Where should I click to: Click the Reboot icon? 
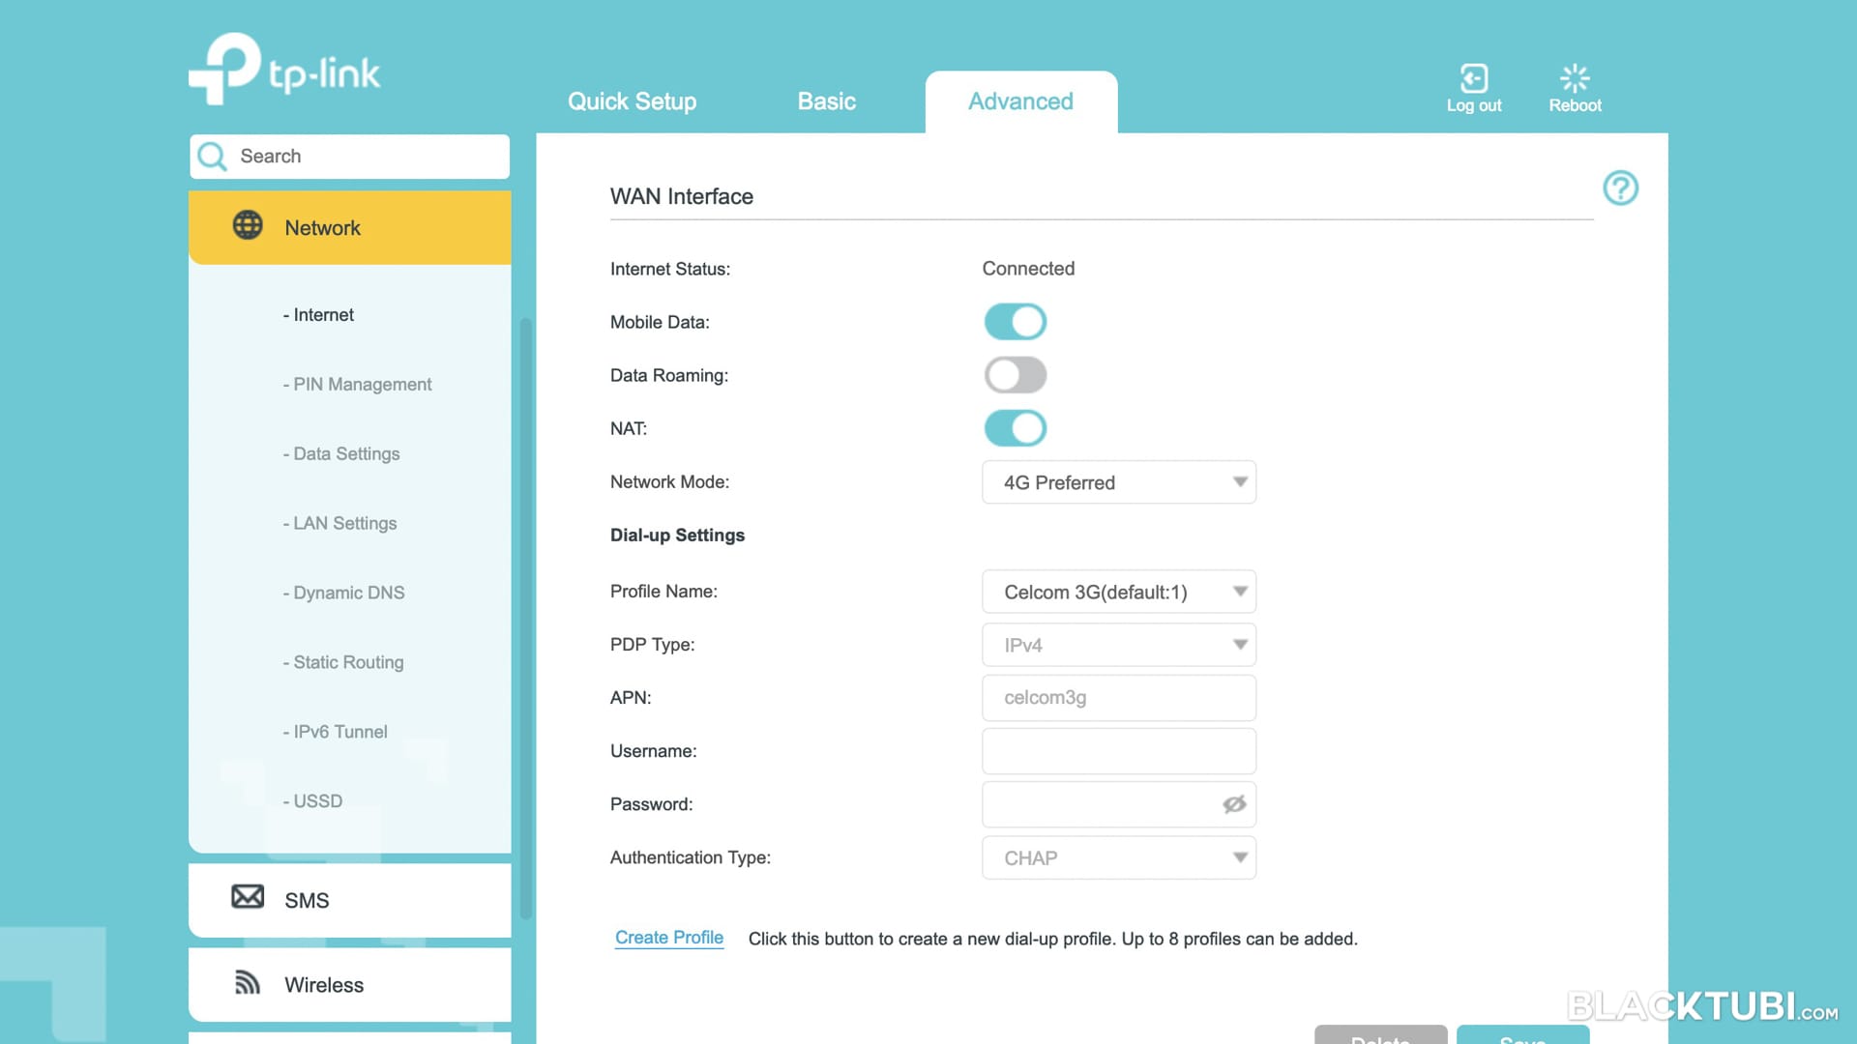pos(1575,78)
